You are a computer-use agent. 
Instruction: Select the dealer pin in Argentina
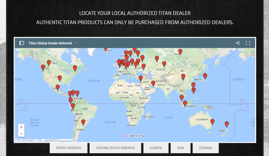[83, 123]
